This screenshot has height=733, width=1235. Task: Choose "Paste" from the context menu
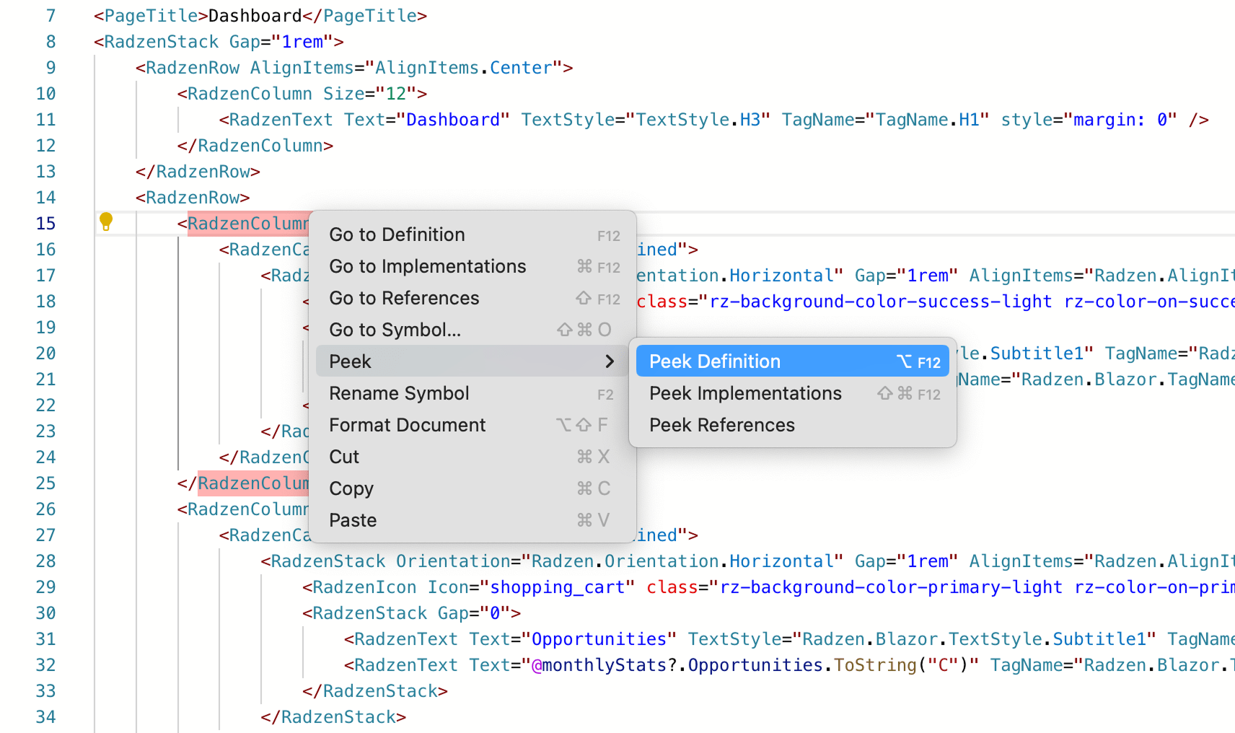coord(352,519)
